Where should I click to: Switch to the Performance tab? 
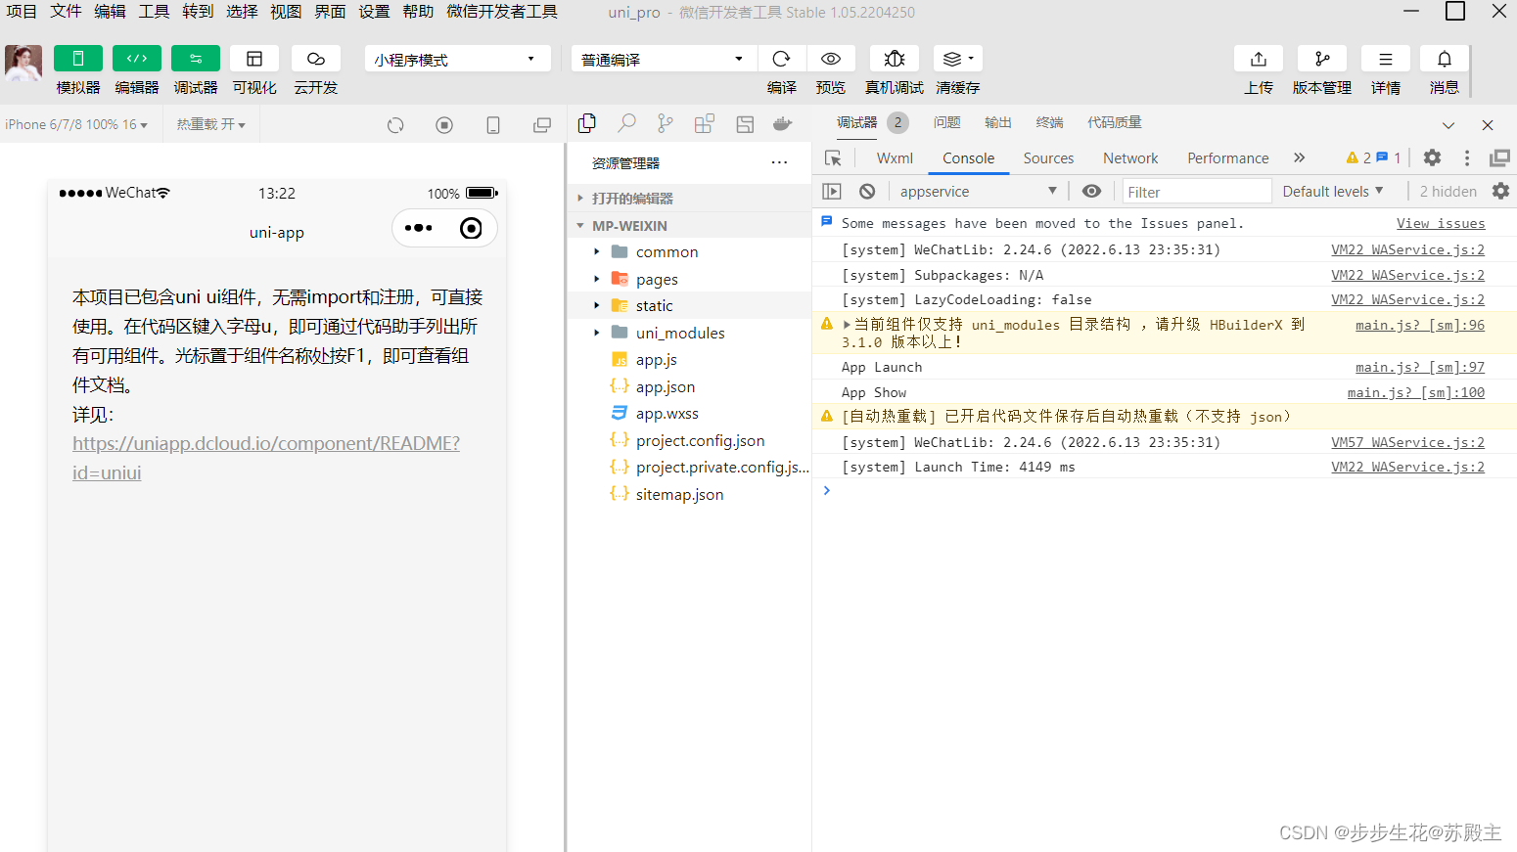pyautogui.click(x=1227, y=157)
